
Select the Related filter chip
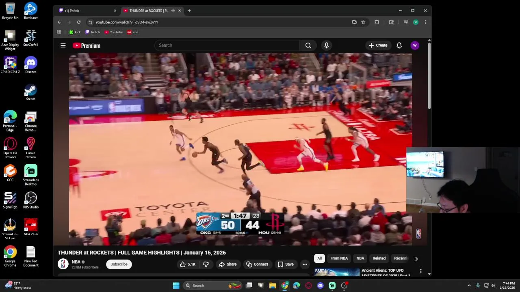pyautogui.click(x=379, y=258)
